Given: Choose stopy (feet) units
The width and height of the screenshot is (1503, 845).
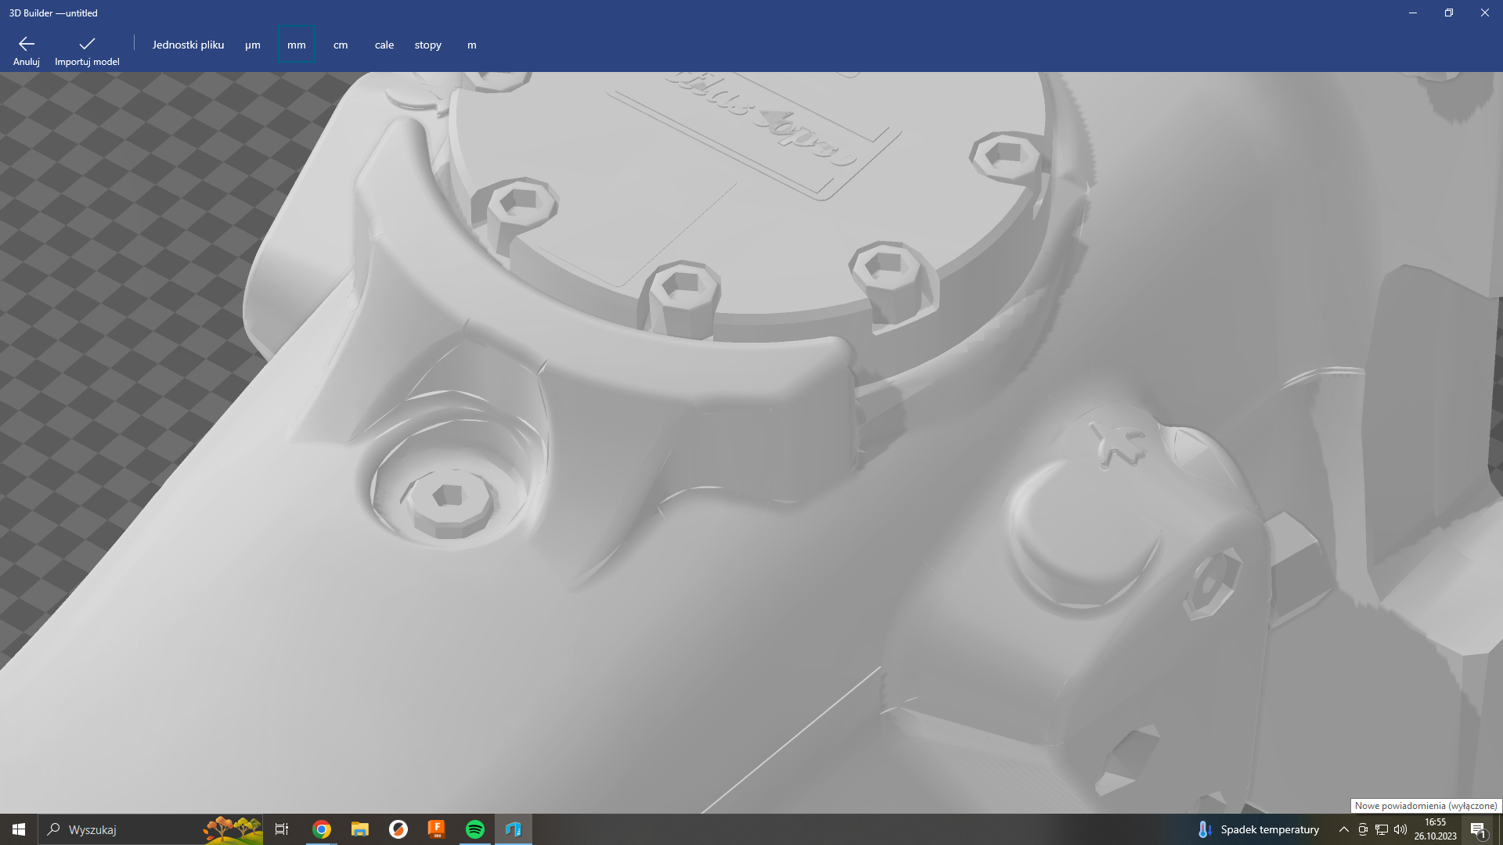Looking at the screenshot, I should (428, 45).
